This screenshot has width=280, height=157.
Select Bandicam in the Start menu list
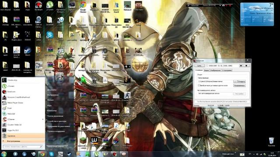23,92
